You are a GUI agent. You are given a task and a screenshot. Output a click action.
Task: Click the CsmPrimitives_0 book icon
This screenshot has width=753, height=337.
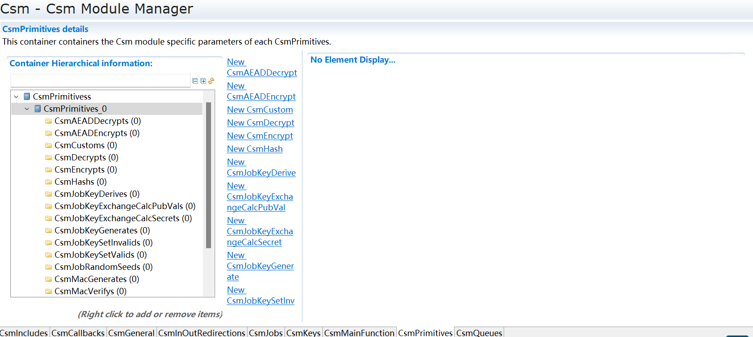[38, 109]
